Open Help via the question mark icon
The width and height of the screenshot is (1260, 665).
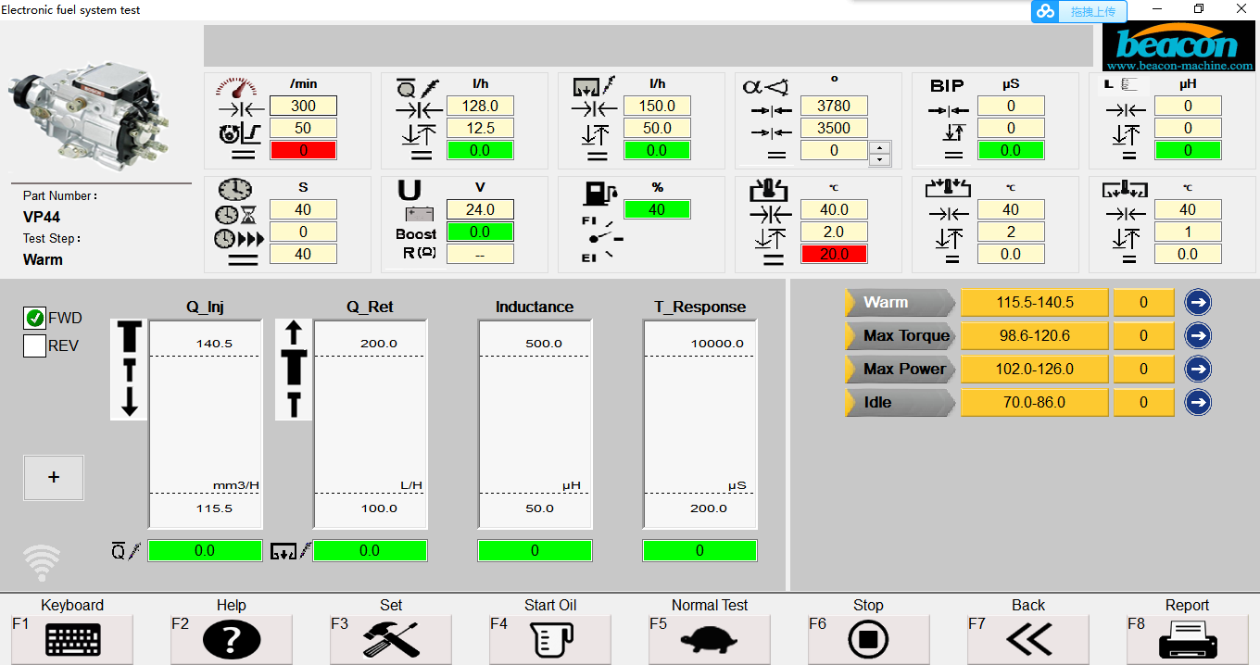coord(232,640)
